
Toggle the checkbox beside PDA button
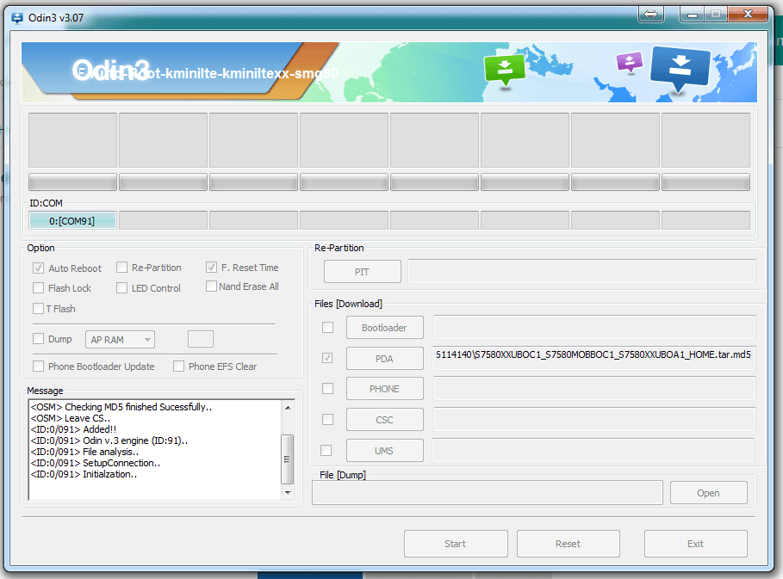click(327, 358)
